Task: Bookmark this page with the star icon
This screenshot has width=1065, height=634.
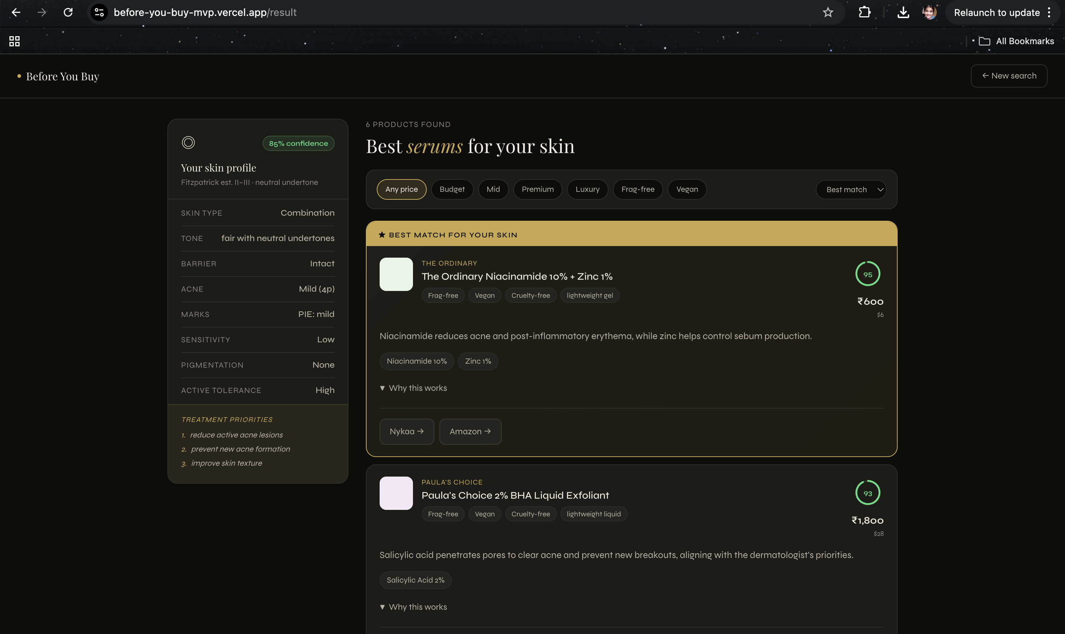Action: coord(828,12)
